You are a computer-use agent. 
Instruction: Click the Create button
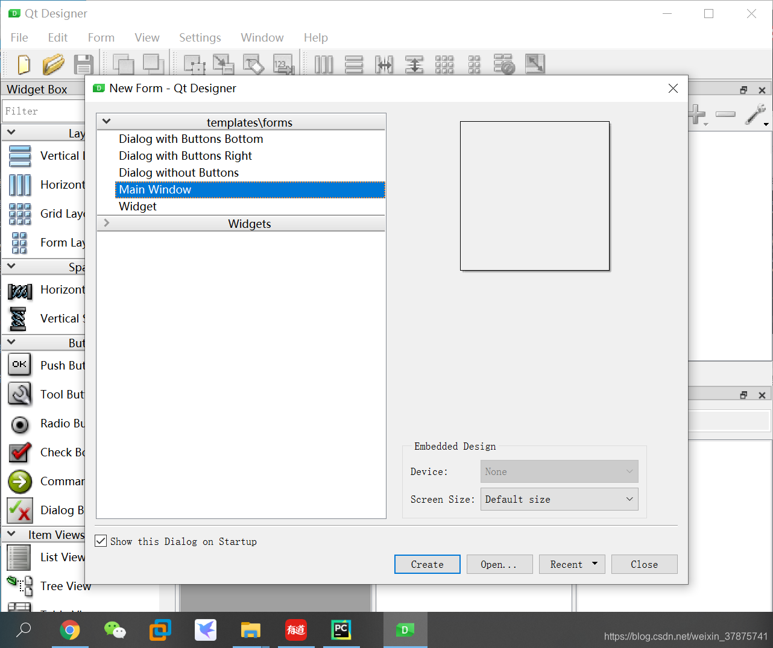pyautogui.click(x=428, y=564)
